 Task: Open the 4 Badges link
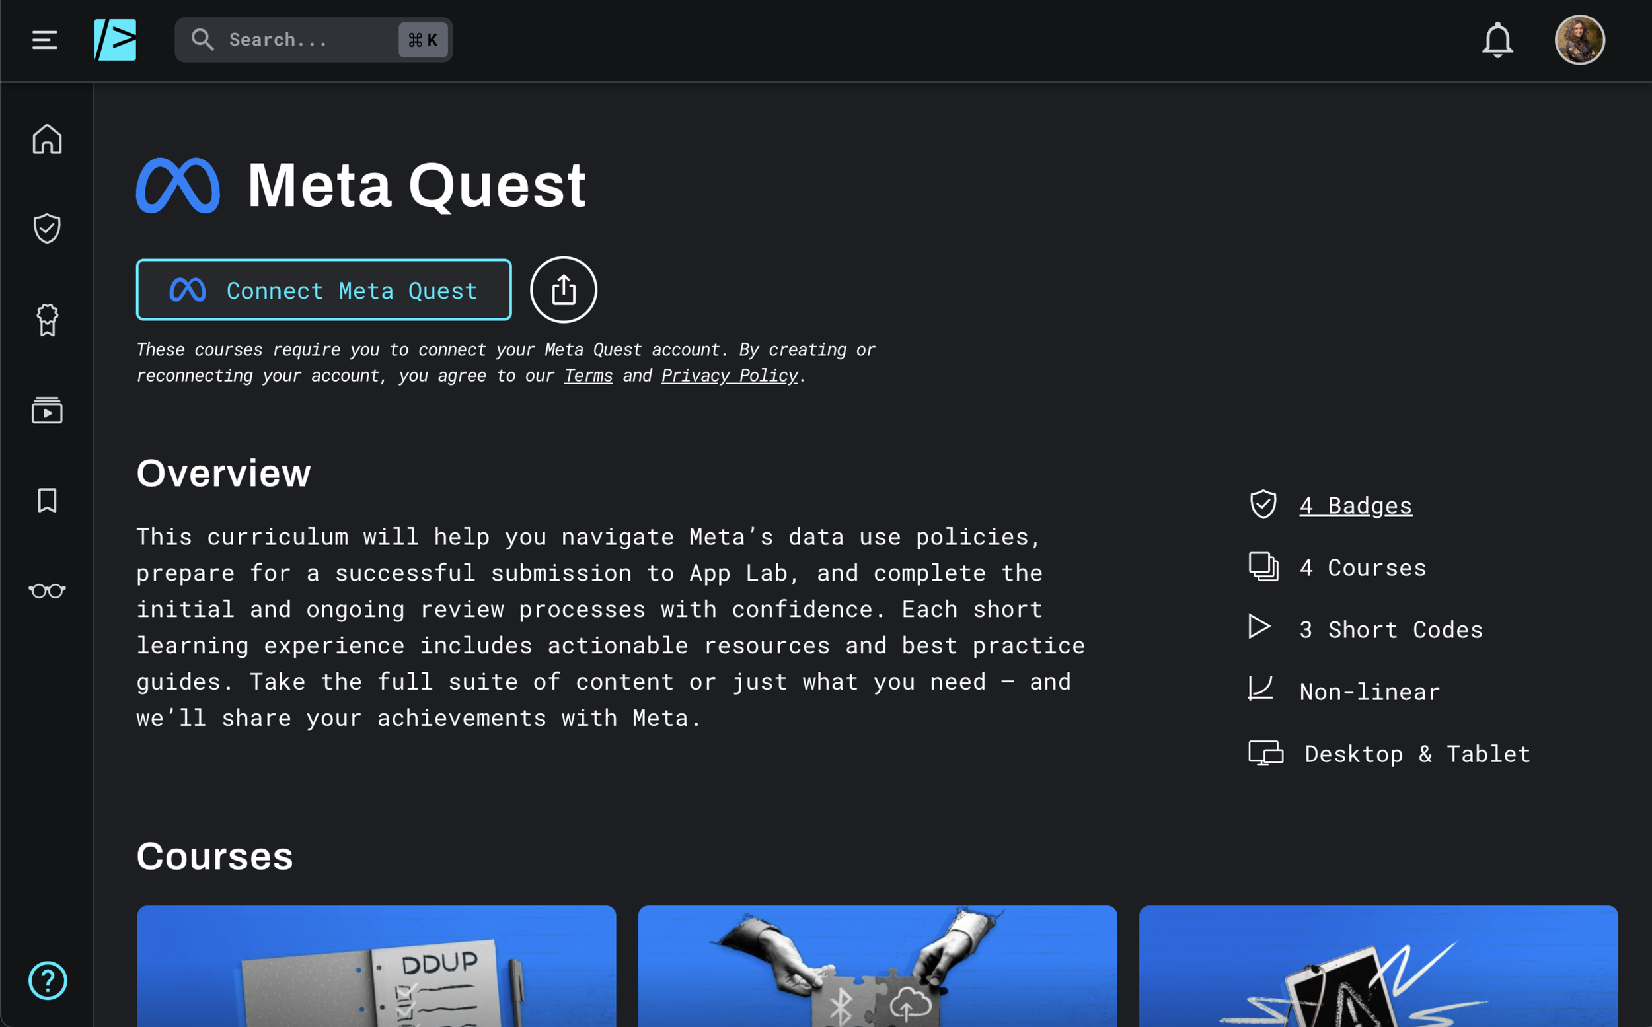click(x=1355, y=505)
